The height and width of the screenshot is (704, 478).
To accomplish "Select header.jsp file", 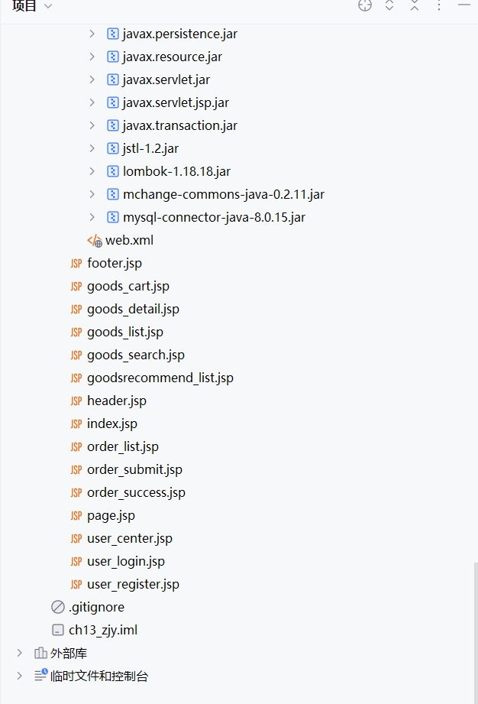I will (116, 401).
